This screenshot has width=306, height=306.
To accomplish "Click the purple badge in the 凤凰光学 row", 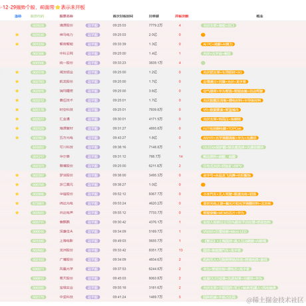I will click(x=92, y=269).
